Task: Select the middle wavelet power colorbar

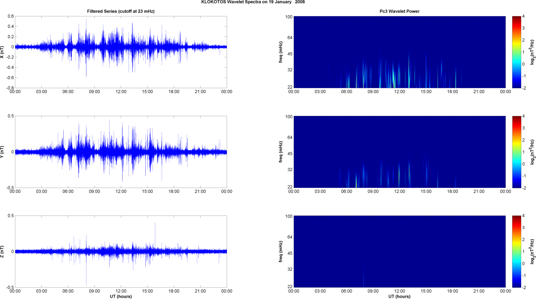Action: pos(516,152)
